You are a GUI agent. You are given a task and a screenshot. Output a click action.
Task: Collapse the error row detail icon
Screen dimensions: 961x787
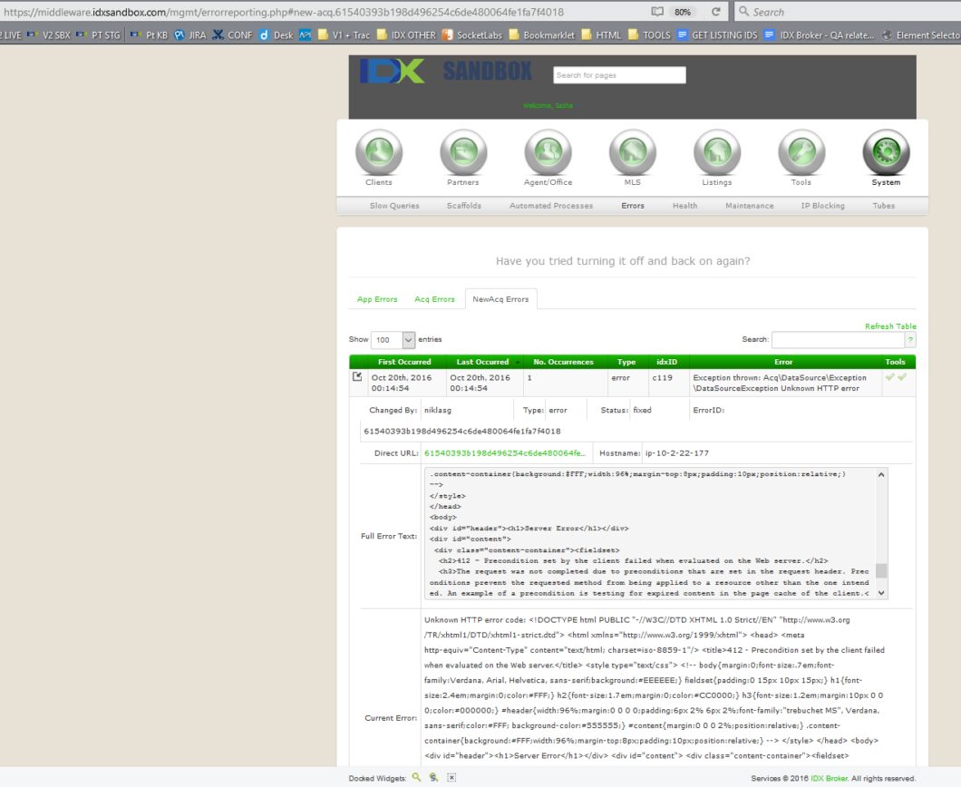[x=357, y=377]
